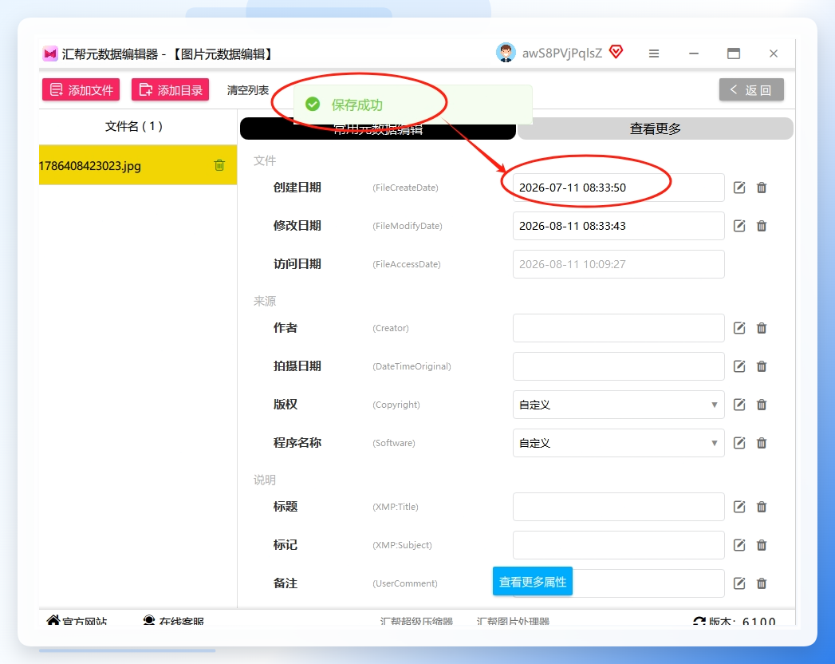Open the 官方网站 link
Screen dimensions: 835x664
click(77, 621)
